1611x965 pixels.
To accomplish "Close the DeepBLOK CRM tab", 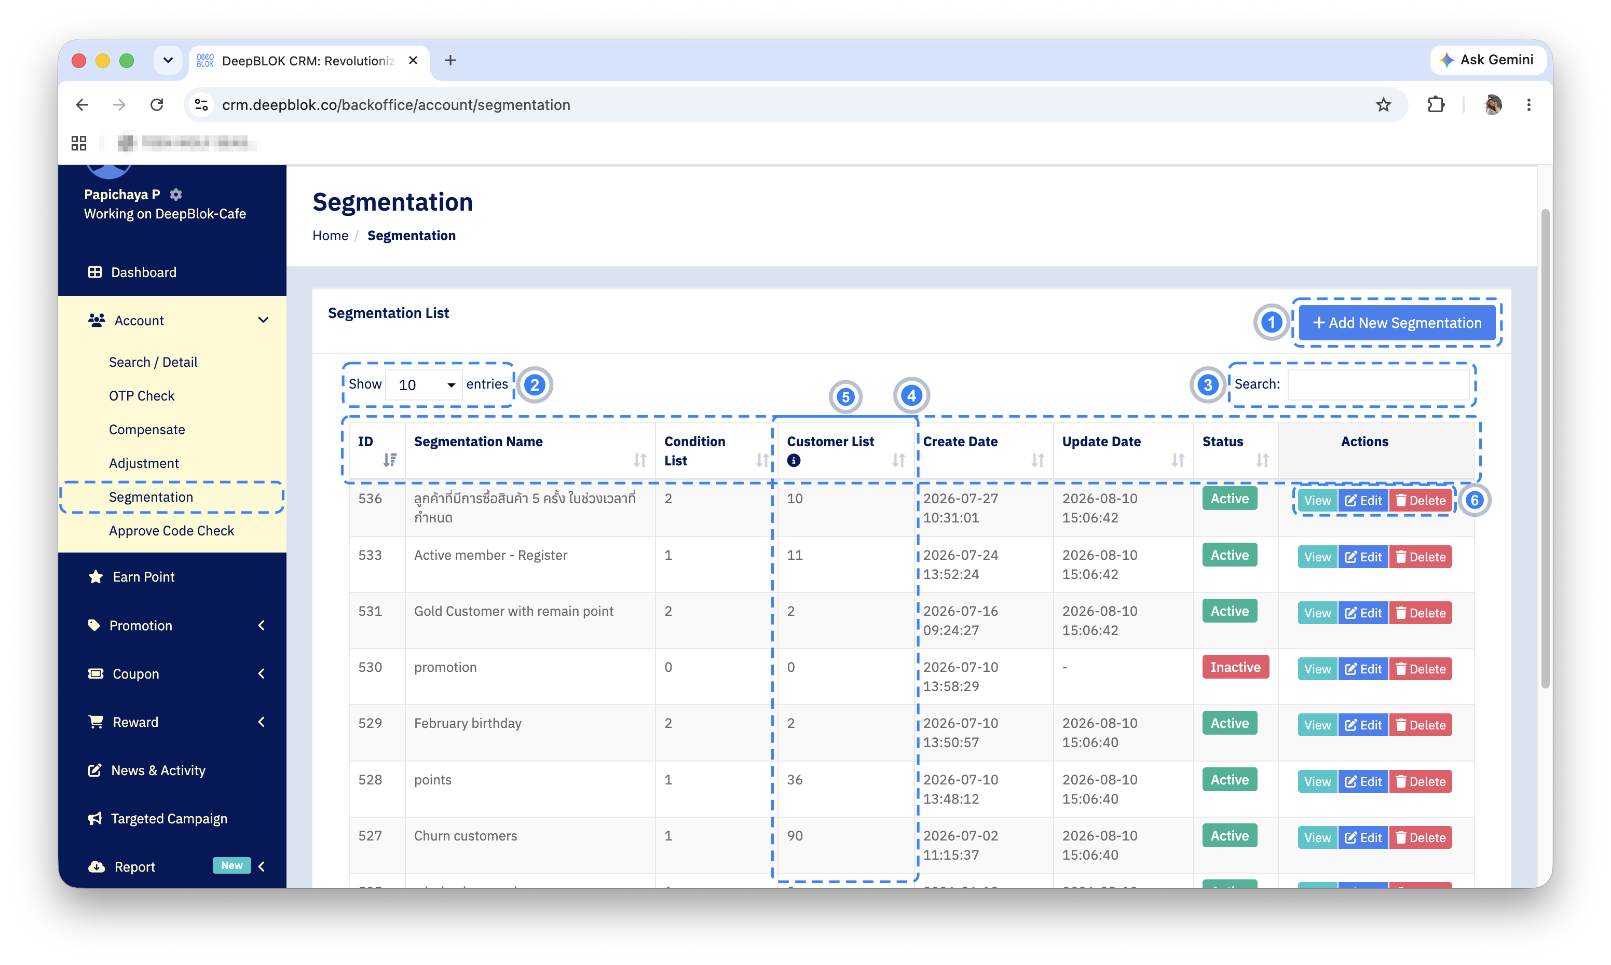I will (x=413, y=61).
